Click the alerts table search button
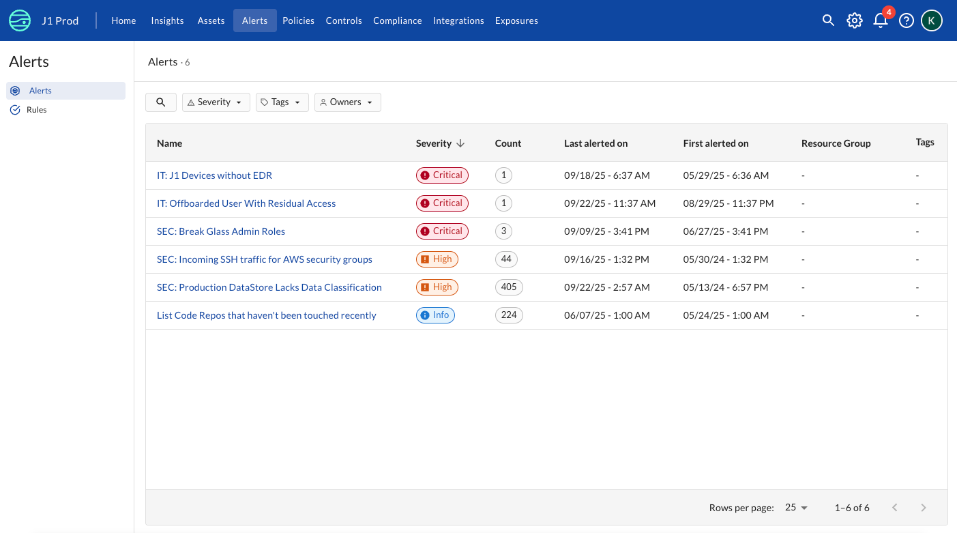Viewport: 957px width, 533px height. pos(161,102)
